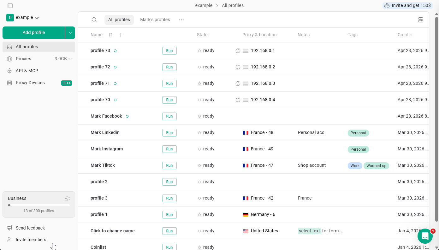
Task: Add a column with the plus icon
Action: [121, 35]
